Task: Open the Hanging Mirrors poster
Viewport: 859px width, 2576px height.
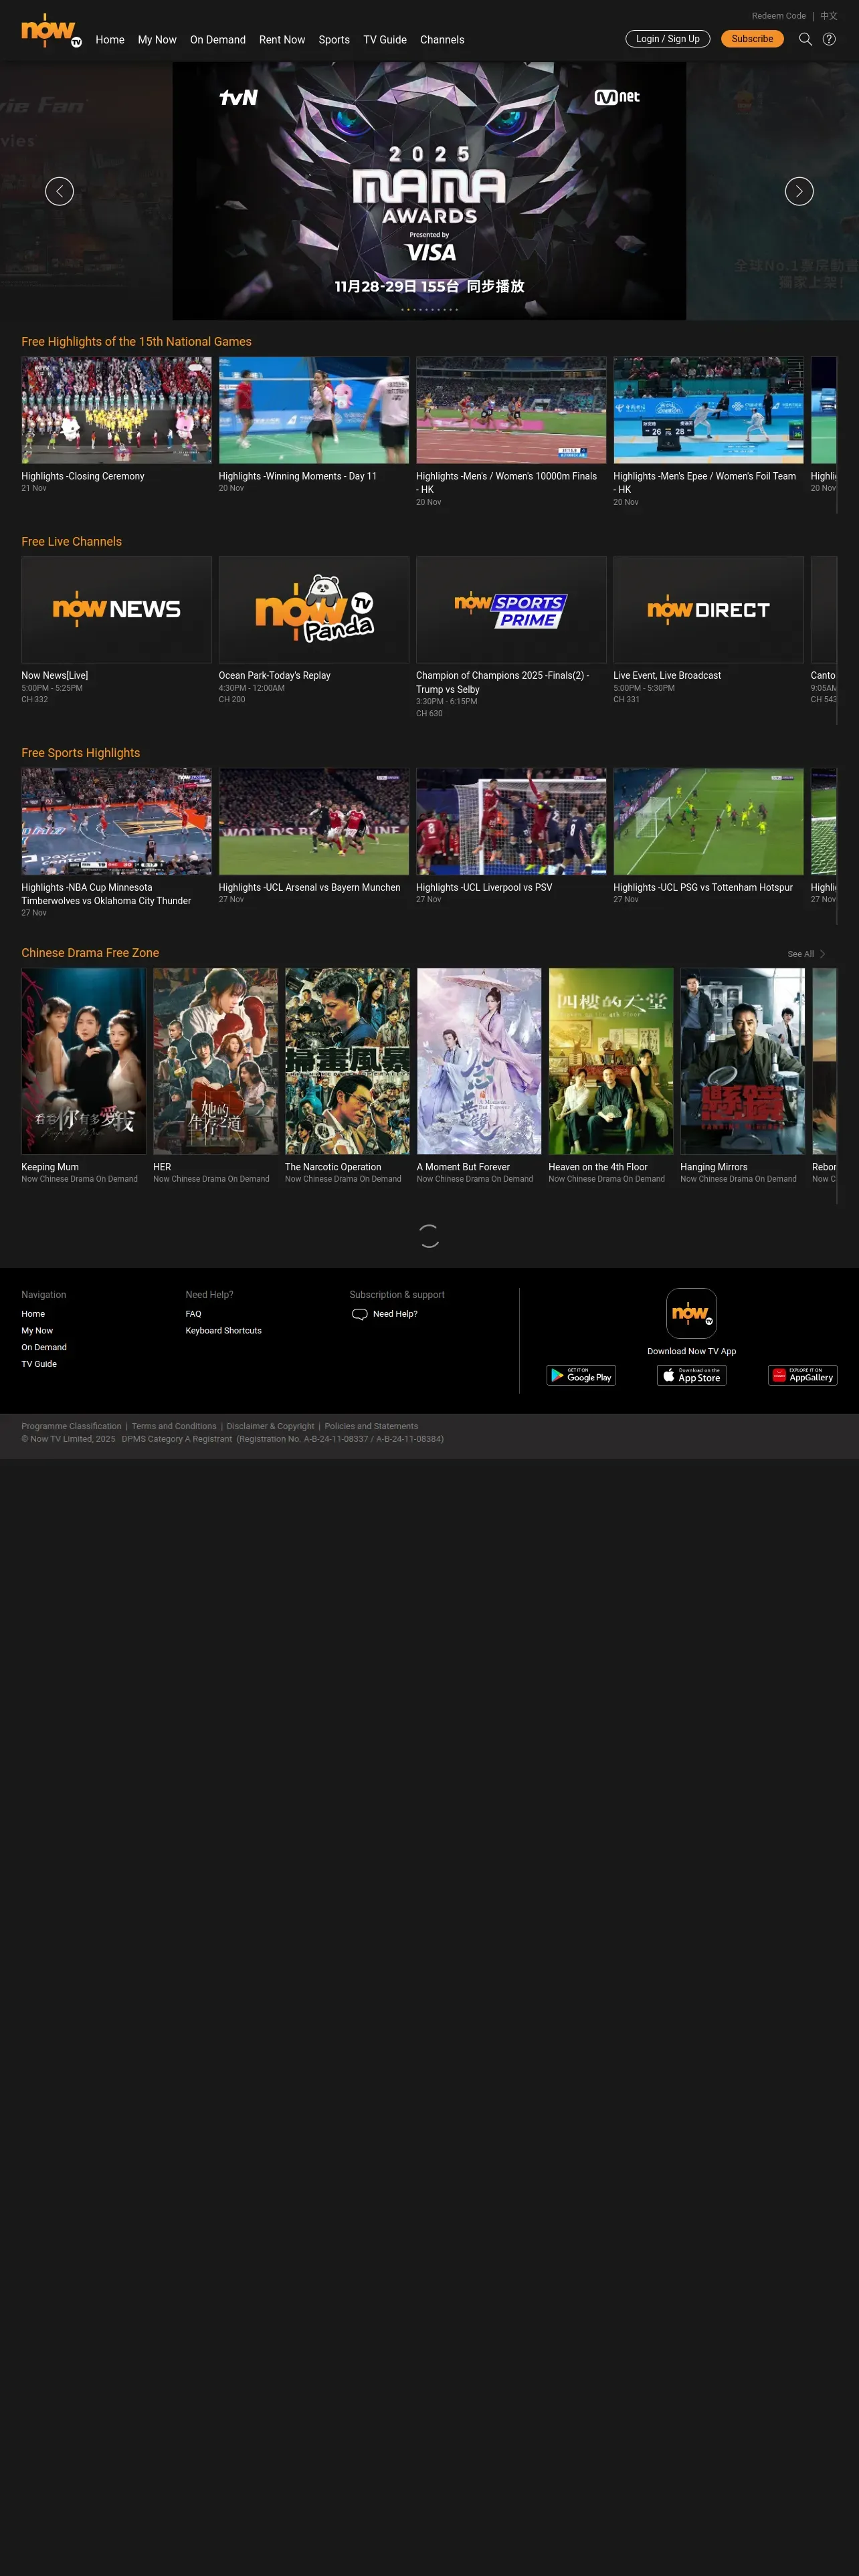Action: (743, 1061)
